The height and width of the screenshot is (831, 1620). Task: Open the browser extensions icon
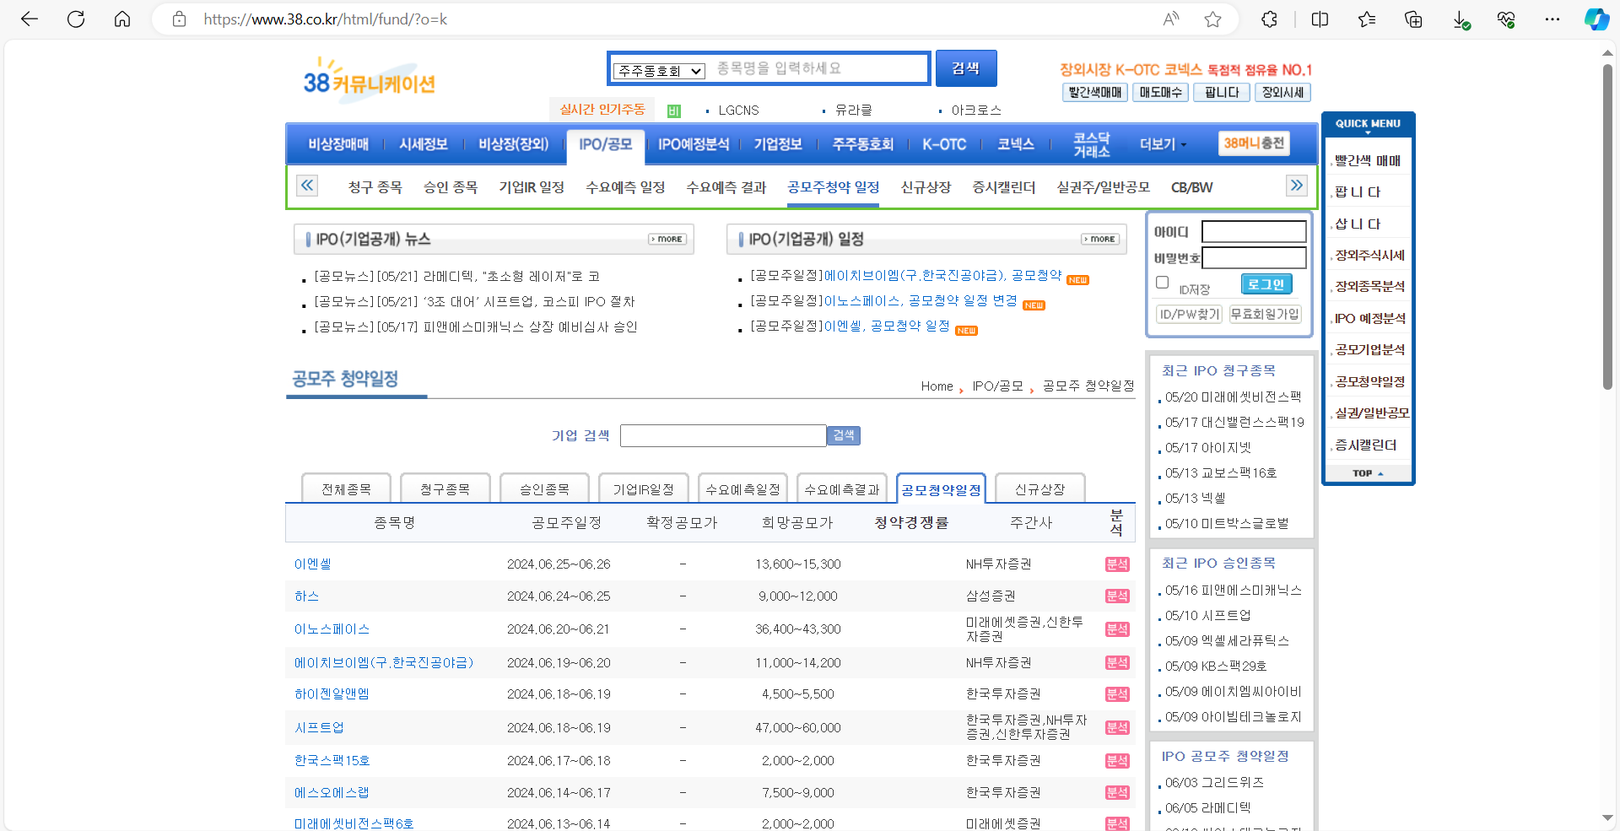tap(1269, 19)
